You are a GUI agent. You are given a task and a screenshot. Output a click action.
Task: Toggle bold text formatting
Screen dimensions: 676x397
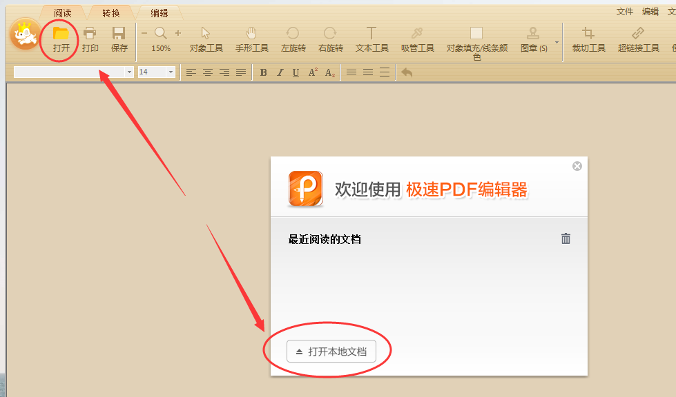click(263, 72)
